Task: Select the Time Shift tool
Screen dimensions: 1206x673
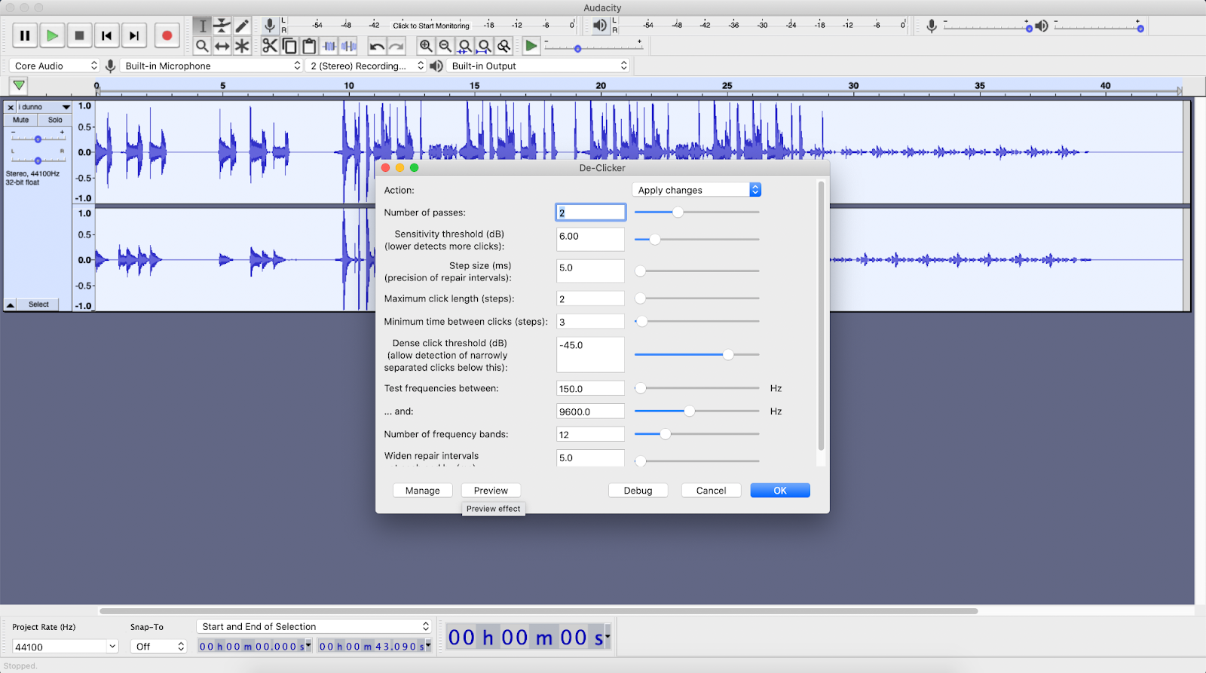Action: [x=222, y=46]
